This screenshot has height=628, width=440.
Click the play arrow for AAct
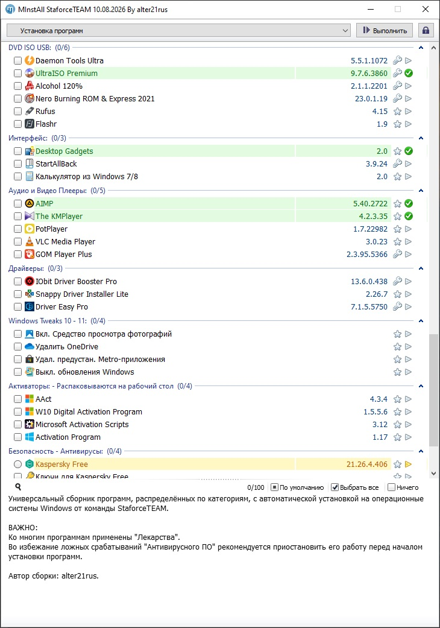click(409, 399)
